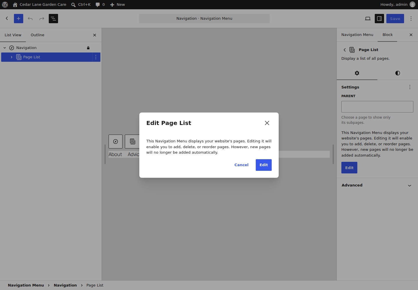The width and height of the screenshot is (418, 290).
Task: Open the desktop view preview icon
Action: 368,19
